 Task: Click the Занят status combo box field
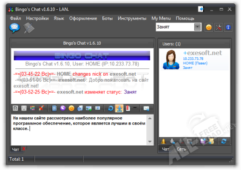click(179, 27)
